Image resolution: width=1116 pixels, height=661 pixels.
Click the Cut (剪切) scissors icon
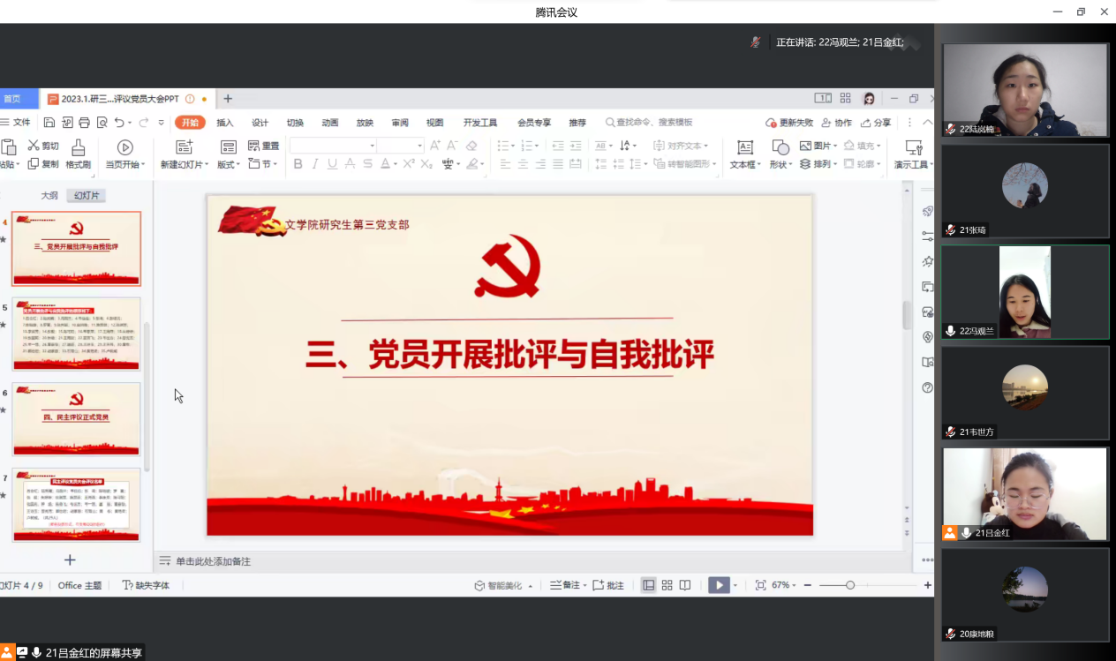[x=34, y=146]
